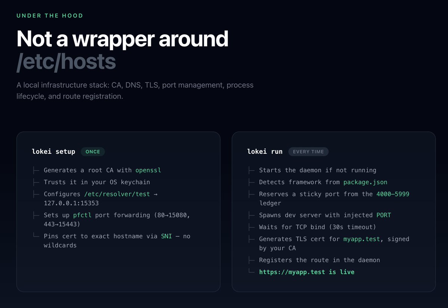
Task: Click the 'Not a wrapper around' heading
Action: click(122, 38)
